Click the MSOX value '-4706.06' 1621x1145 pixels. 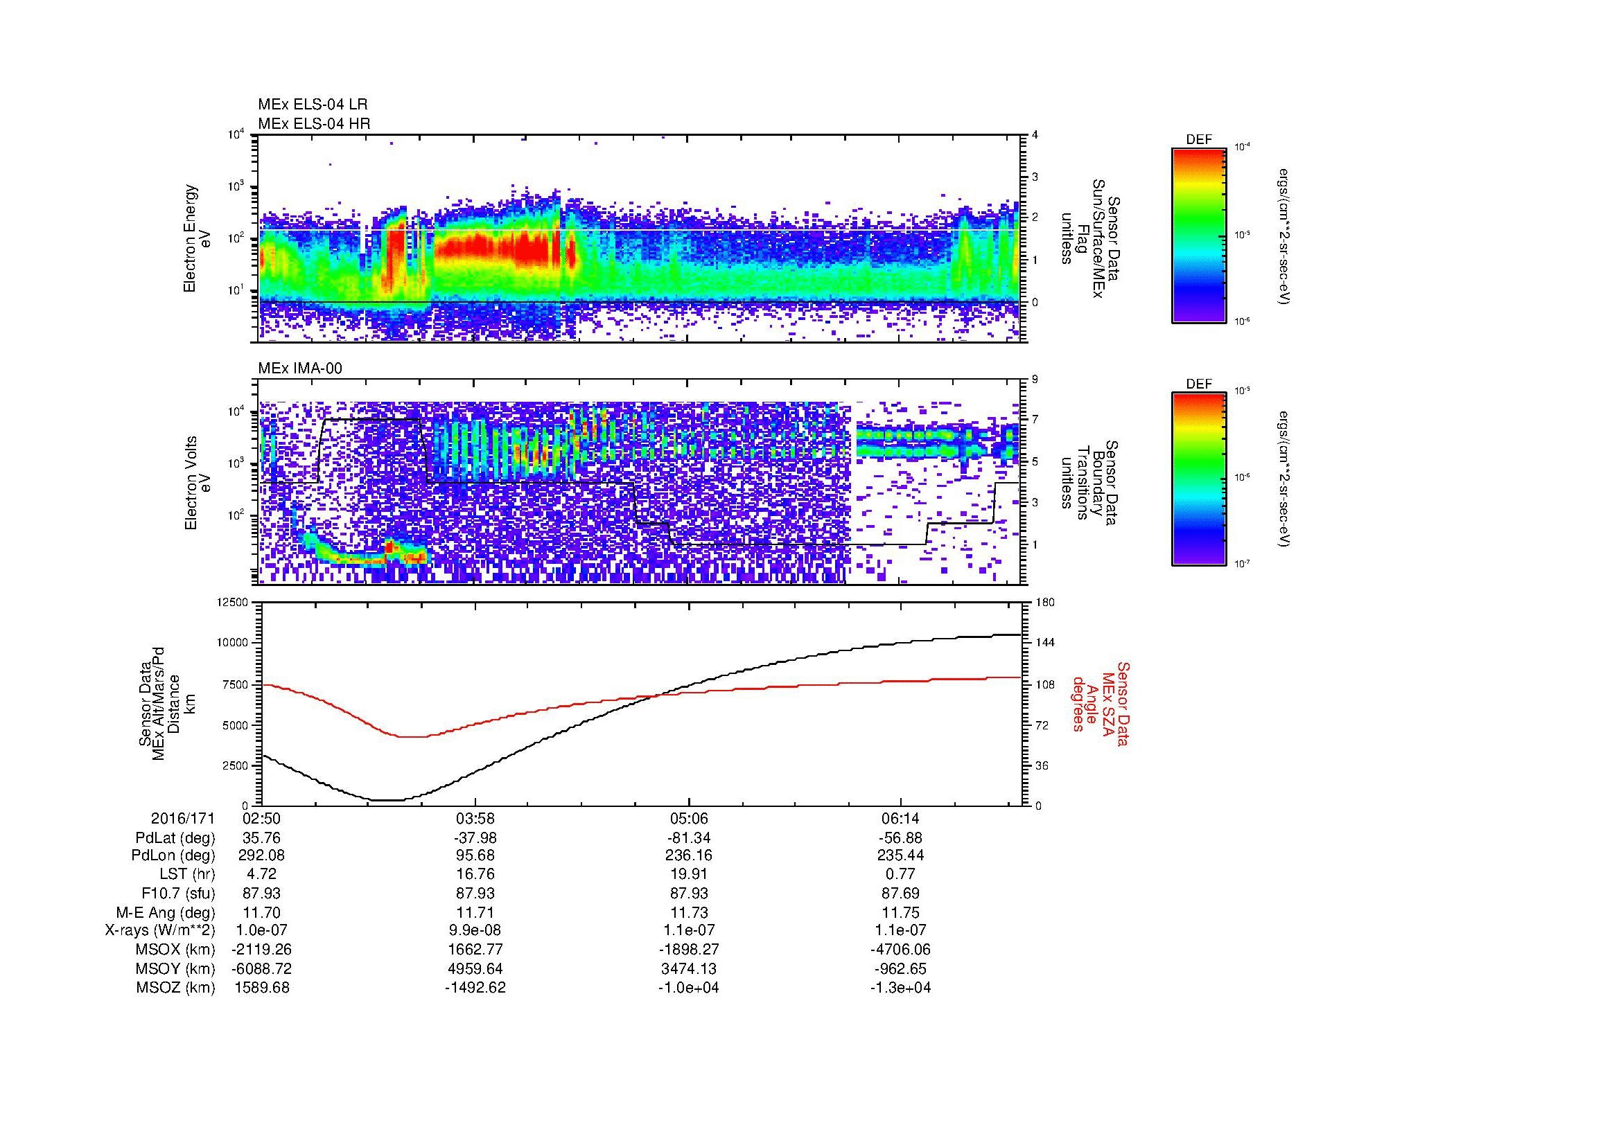click(901, 950)
